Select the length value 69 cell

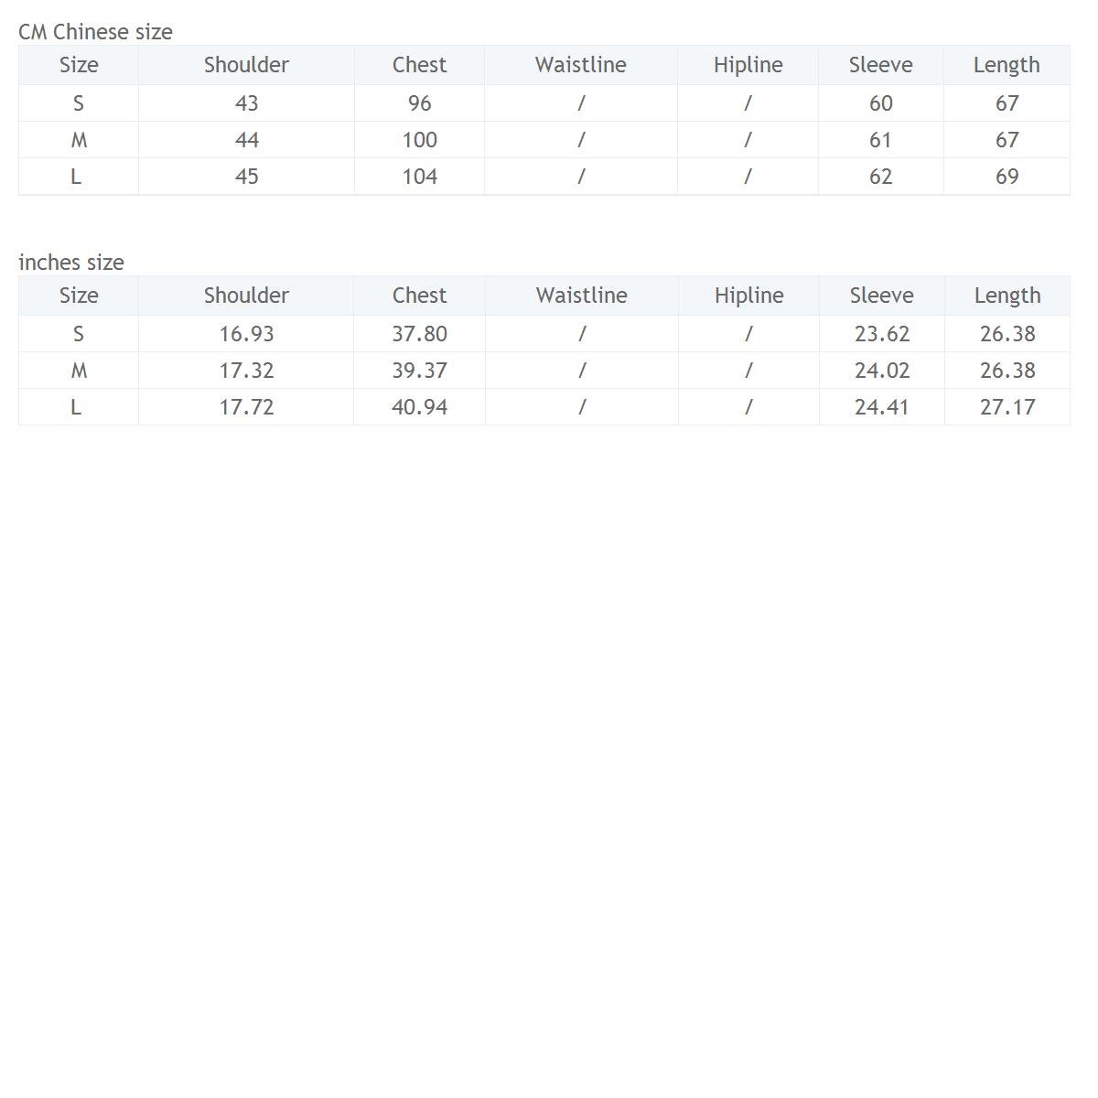tap(1006, 177)
